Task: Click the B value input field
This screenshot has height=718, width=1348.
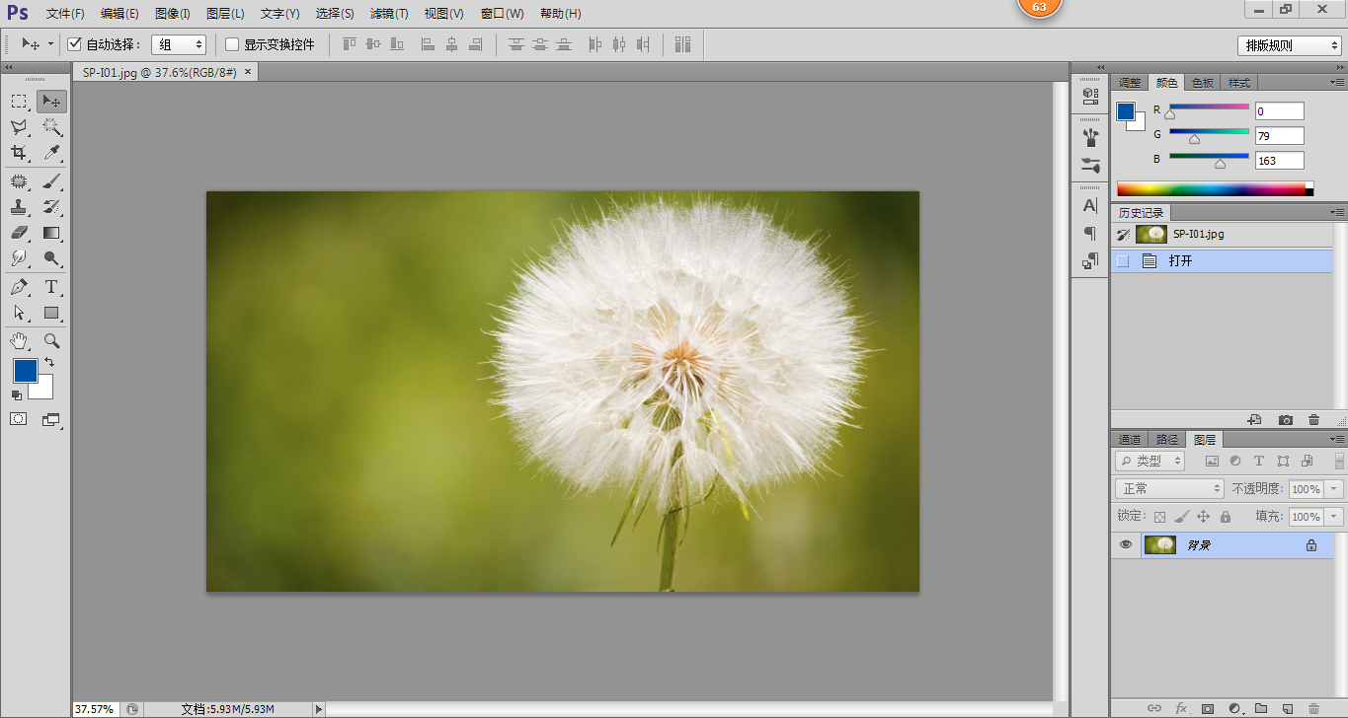Action: pyautogui.click(x=1279, y=160)
